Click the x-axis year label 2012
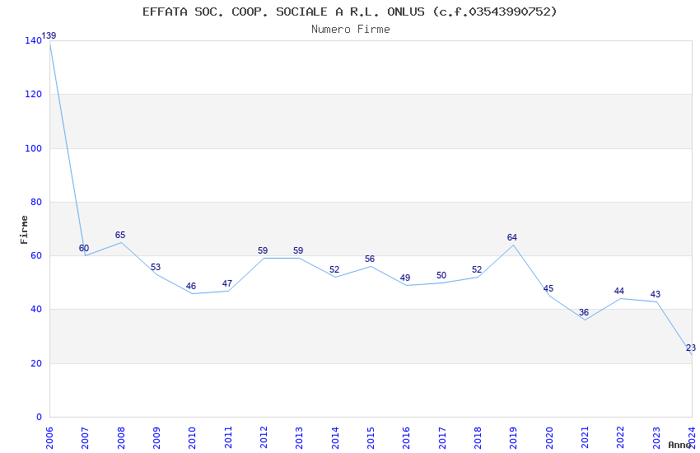This screenshot has height=453, width=700. tap(264, 438)
